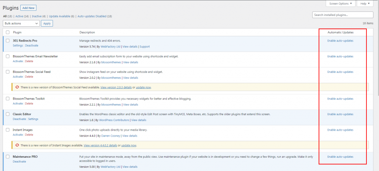Select the Classic Editor plugin checkbox
Image resolution: width=379 pixels, height=171 pixels.
coord(8,114)
